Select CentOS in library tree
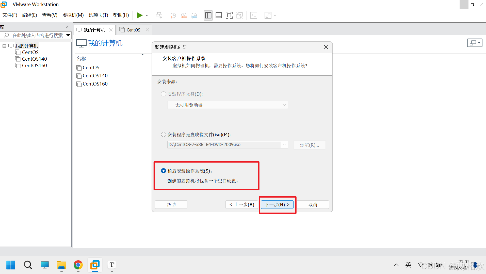This screenshot has width=486, height=274. (x=30, y=52)
